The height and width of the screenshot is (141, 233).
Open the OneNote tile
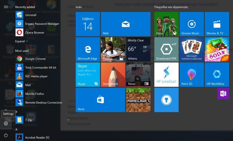click(x=223, y=93)
